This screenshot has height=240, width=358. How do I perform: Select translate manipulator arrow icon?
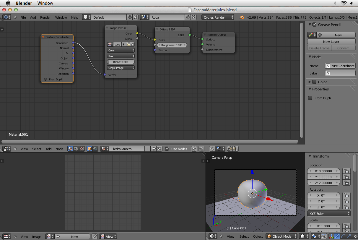pos(337,236)
